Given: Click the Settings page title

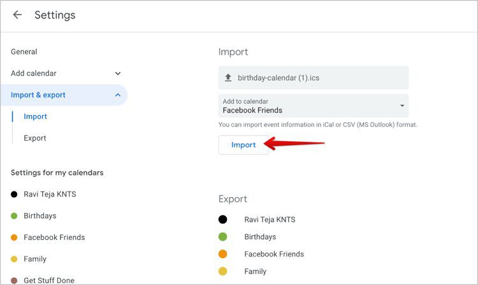Looking at the screenshot, I should (55, 15).
